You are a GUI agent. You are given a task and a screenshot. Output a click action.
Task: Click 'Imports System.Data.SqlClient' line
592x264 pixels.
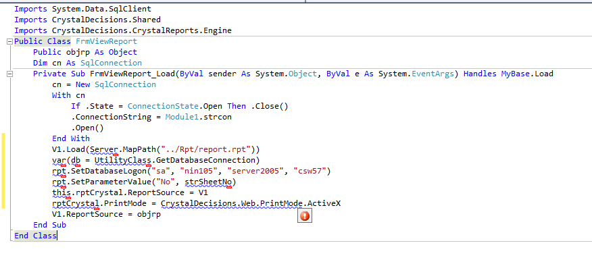point(82,9)
